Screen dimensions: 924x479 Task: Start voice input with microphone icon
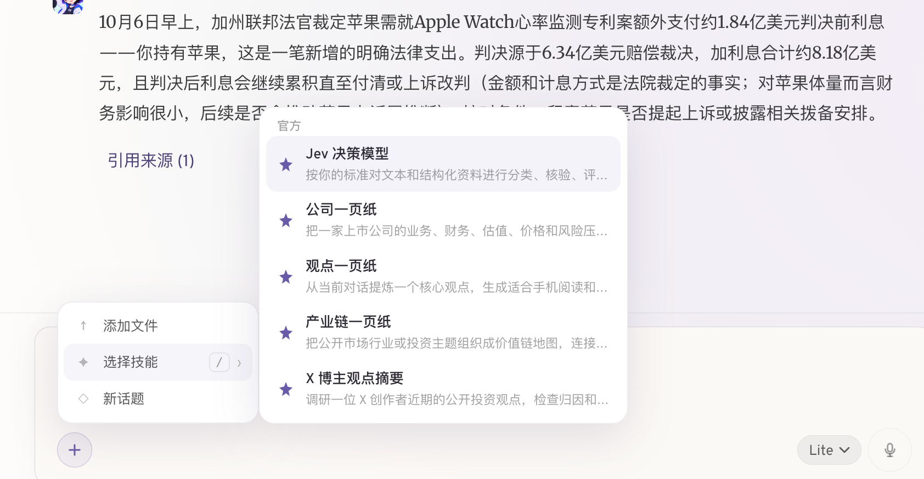coord(890,450)
